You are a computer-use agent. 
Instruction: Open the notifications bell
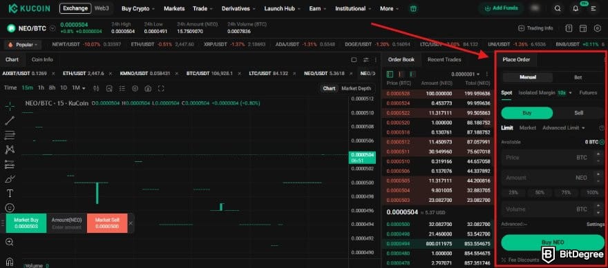tap(576, 8)
